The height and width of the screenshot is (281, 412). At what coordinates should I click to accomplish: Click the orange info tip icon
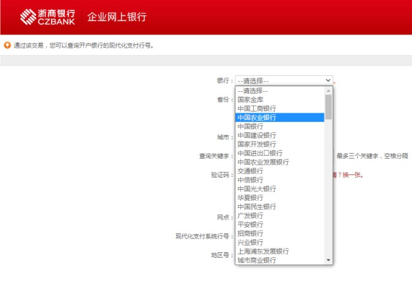click(x=7, y=45)
